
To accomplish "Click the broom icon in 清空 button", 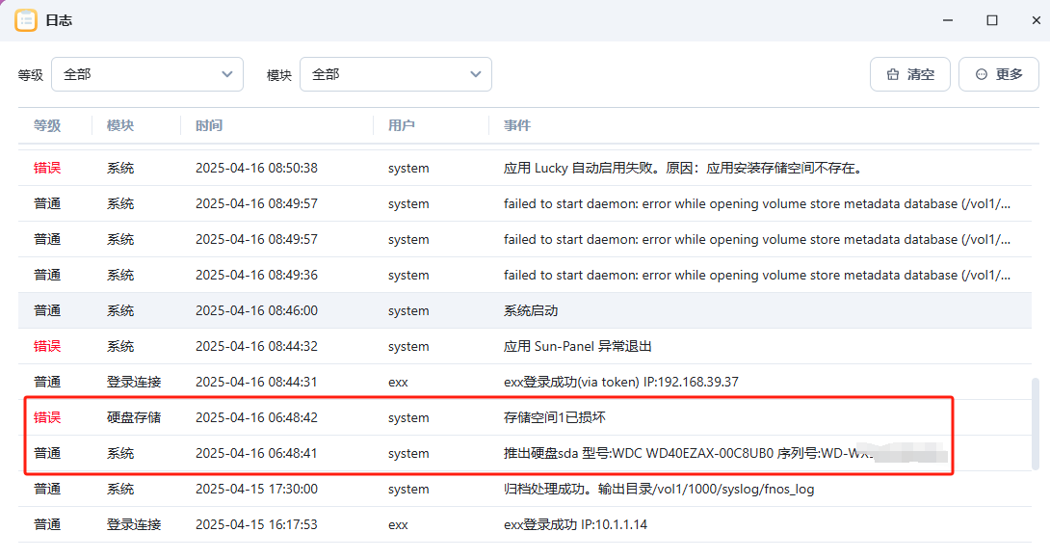I will tap(893, 74).
